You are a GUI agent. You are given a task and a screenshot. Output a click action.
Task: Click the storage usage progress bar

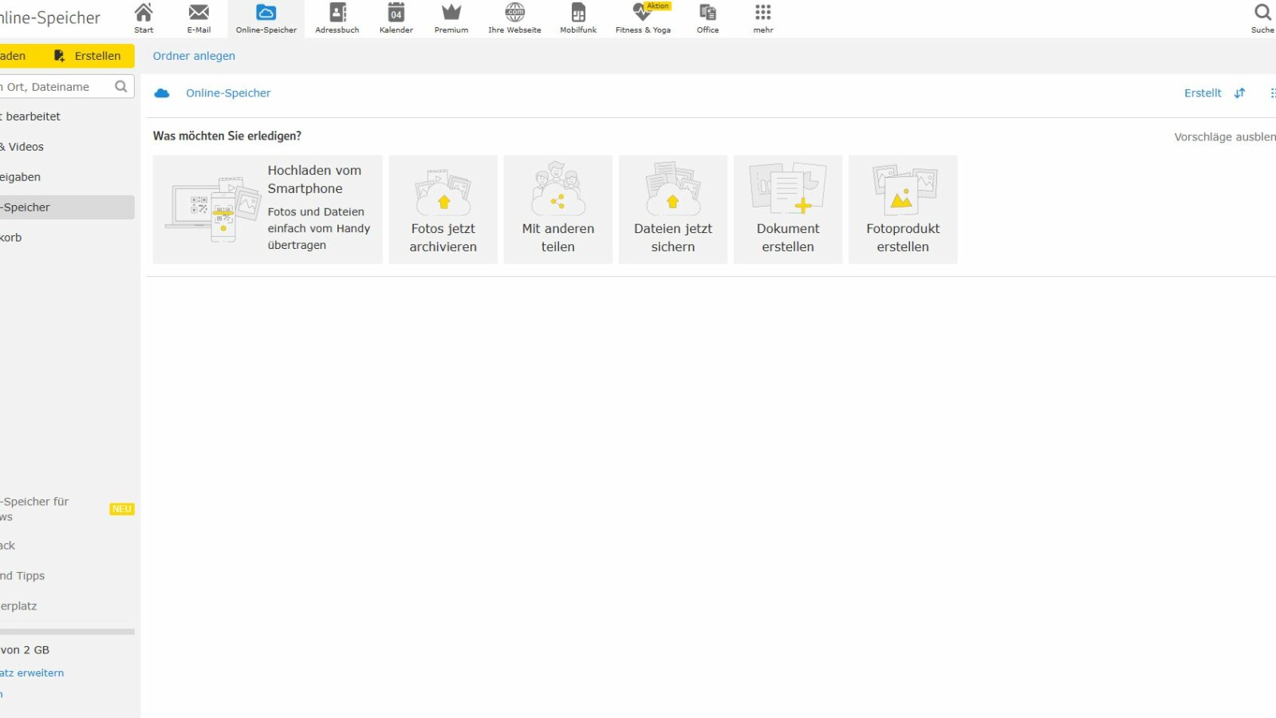pos(67,632)
